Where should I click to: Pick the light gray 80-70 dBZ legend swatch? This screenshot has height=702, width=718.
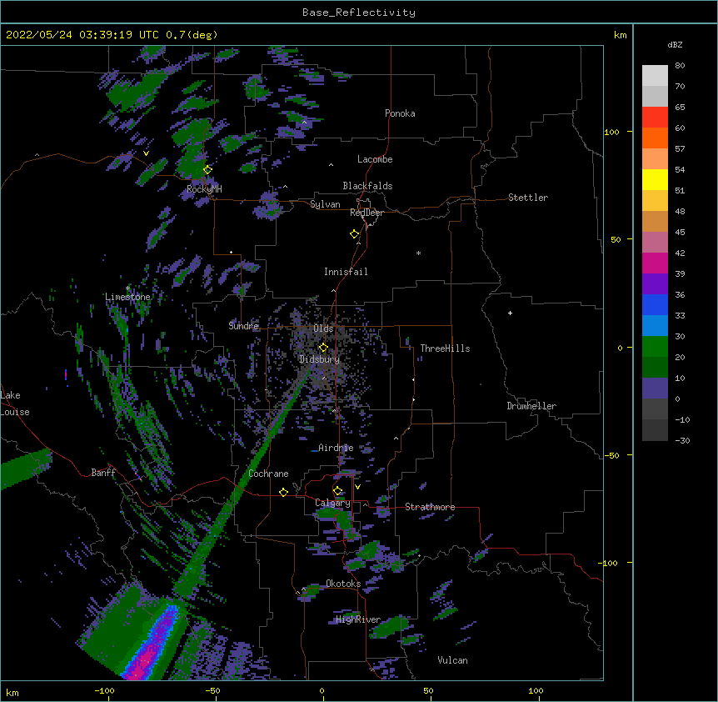655,76
